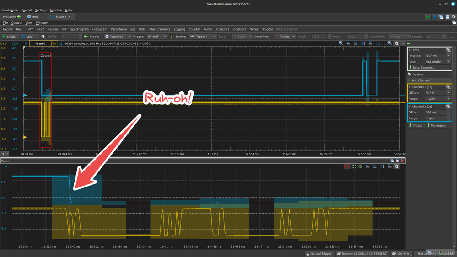Click the zoom-in magnifier above the main plot
The image size is (457, 257).
coord(341,43)
